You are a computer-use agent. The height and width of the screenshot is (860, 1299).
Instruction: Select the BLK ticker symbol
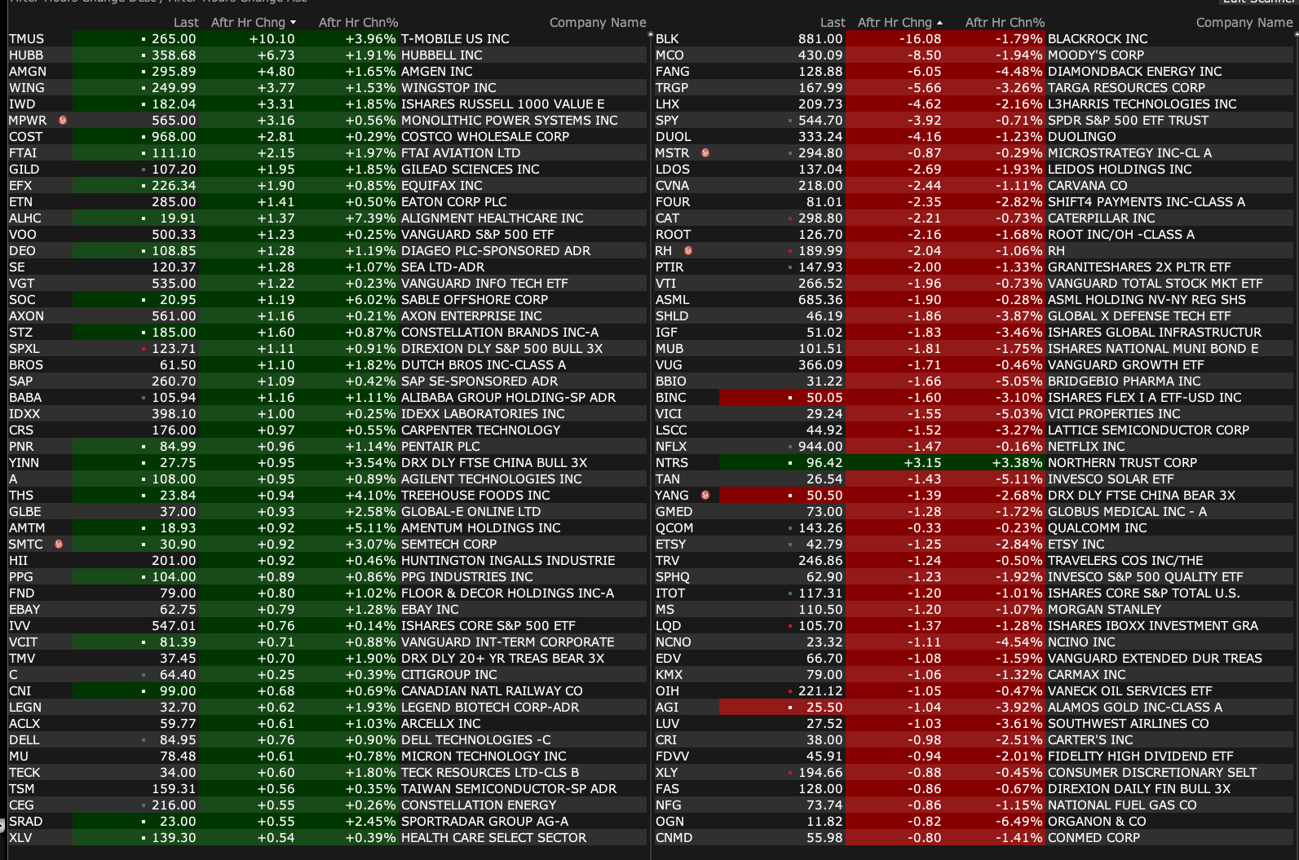667,39
